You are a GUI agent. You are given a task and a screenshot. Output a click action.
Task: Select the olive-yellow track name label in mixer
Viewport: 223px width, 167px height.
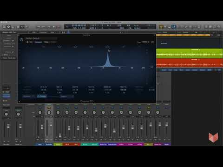(x=149, y=144)
